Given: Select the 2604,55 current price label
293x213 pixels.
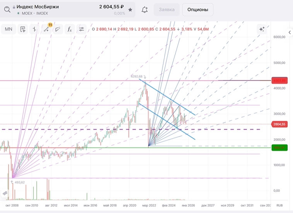Looking at the screenshot, I should (279, 124).
